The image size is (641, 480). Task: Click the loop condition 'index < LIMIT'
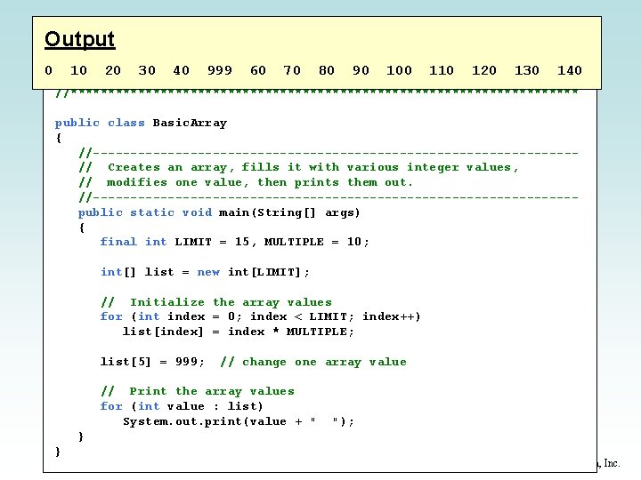pyautogui.click(x=298, y=316)
